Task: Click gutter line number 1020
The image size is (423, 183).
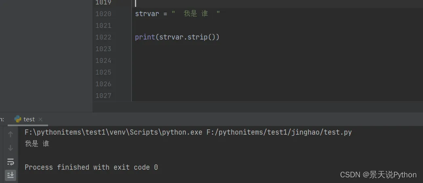Action: (x=103, y=14)
